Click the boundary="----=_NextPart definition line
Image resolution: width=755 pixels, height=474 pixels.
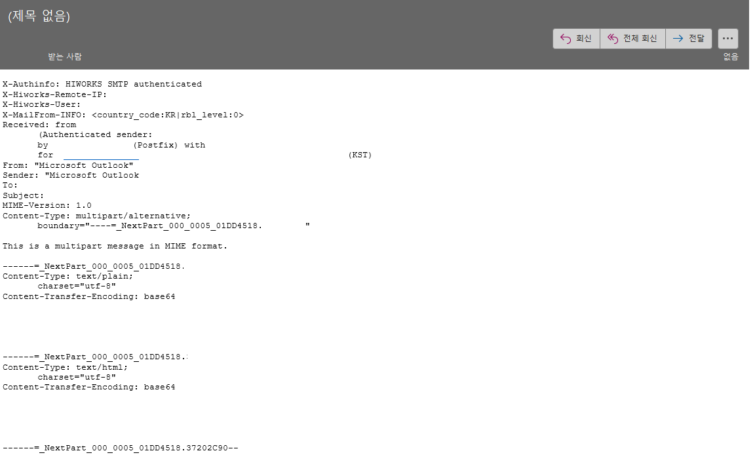(173, 226)
